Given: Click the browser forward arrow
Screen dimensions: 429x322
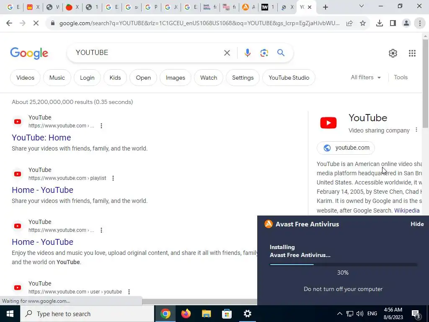Looking at the screenshot, I should pyautogui.click(x=23, y=23).
